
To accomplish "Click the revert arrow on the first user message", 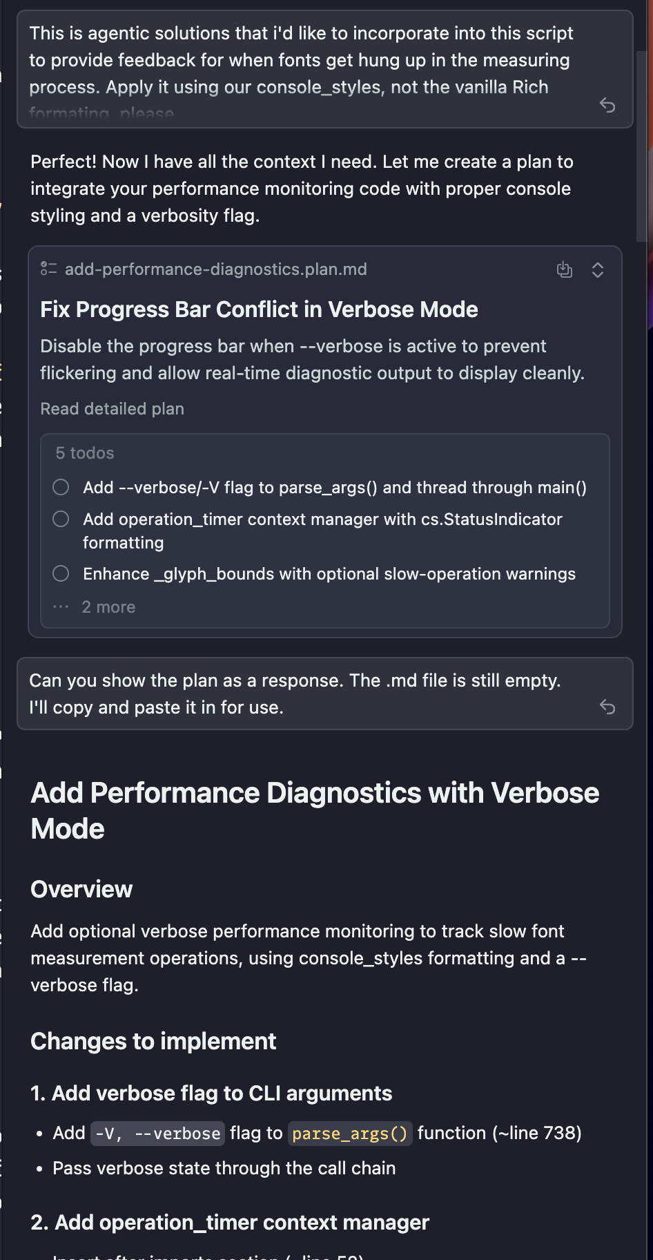I will pos(607,105).
